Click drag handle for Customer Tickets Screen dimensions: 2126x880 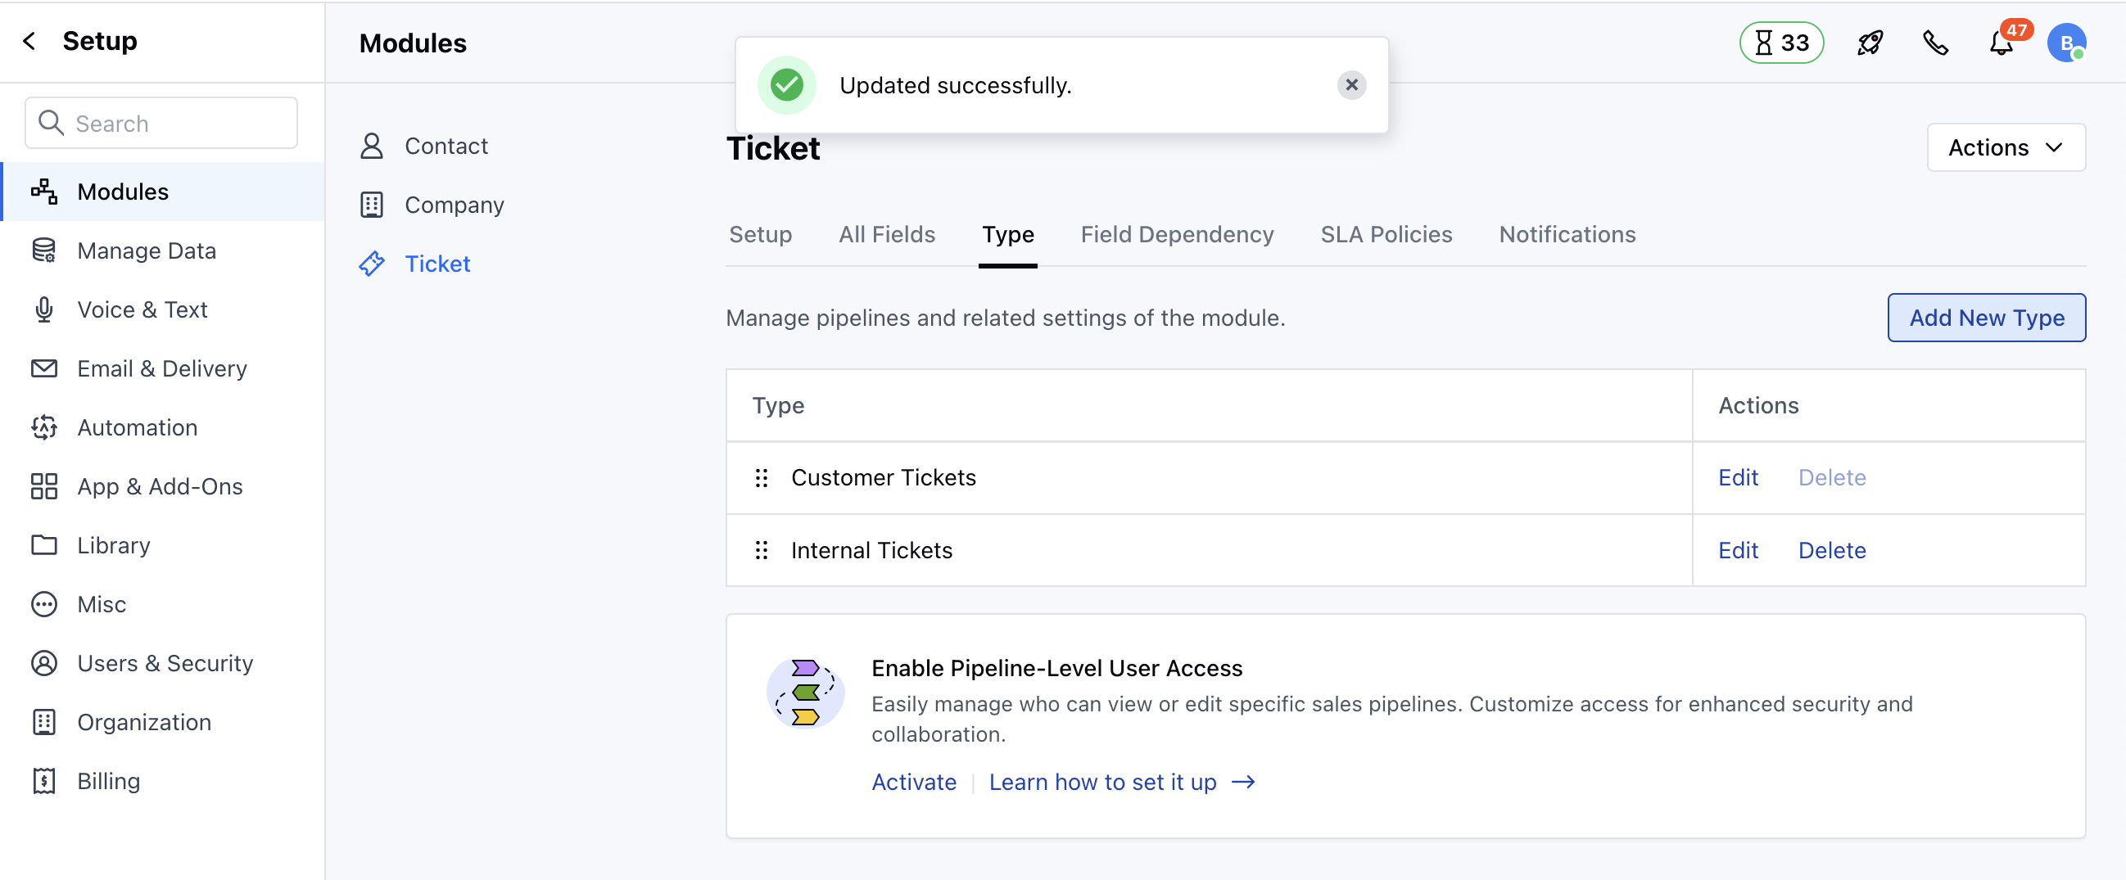[x=761, y=477]
